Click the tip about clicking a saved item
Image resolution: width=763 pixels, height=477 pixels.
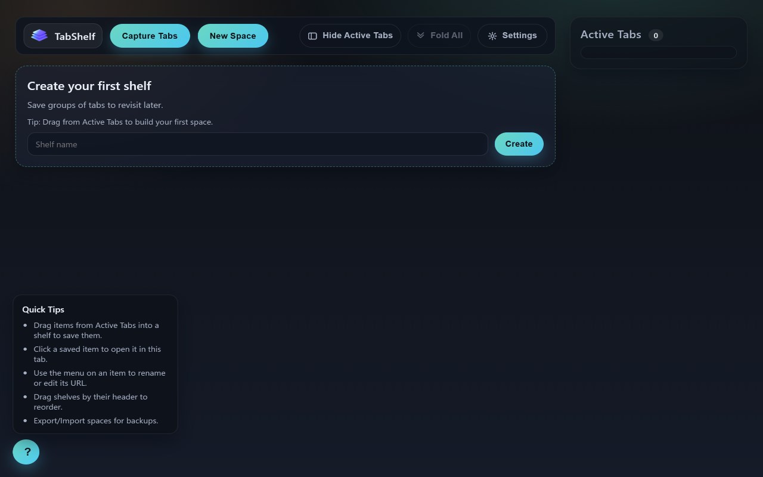pos(97,354)
